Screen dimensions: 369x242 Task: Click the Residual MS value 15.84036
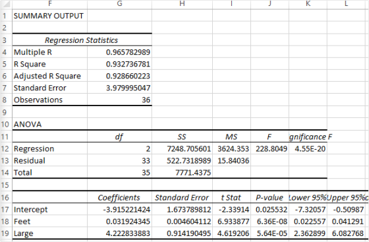point(231,160)
